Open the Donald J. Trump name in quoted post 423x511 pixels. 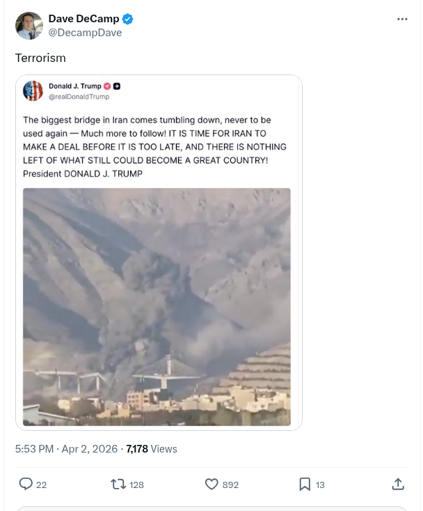tap(74, 86)
